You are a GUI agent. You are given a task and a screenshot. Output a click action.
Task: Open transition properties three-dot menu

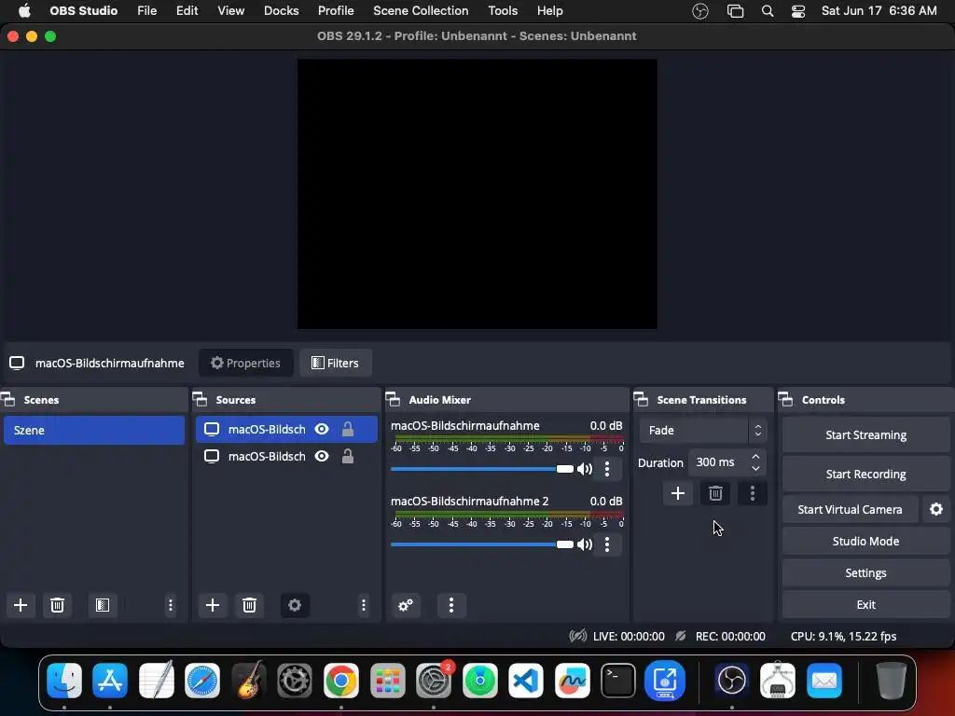click(753, 493)
